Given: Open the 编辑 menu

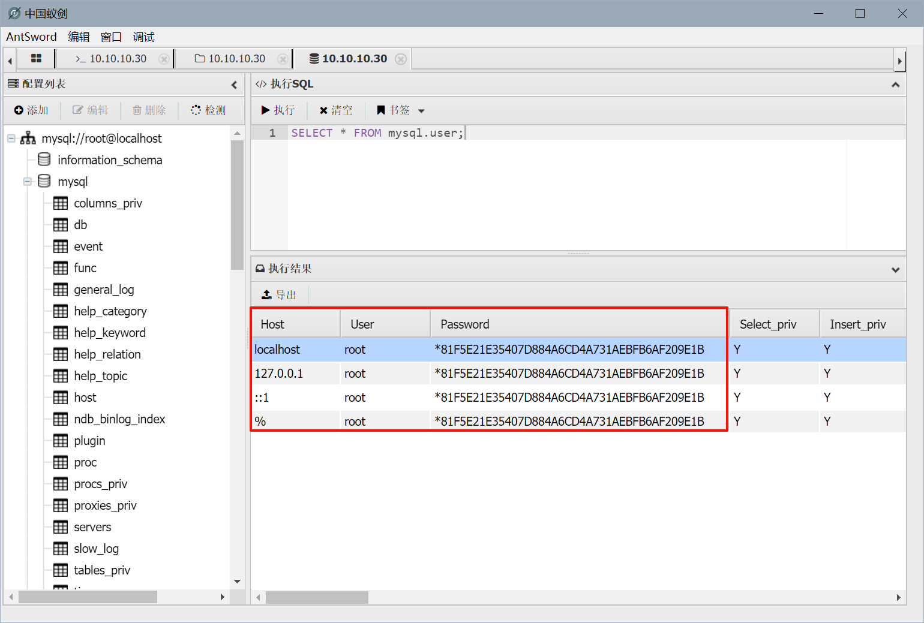Looking at the screenshot, I should (x=79, y=37).
